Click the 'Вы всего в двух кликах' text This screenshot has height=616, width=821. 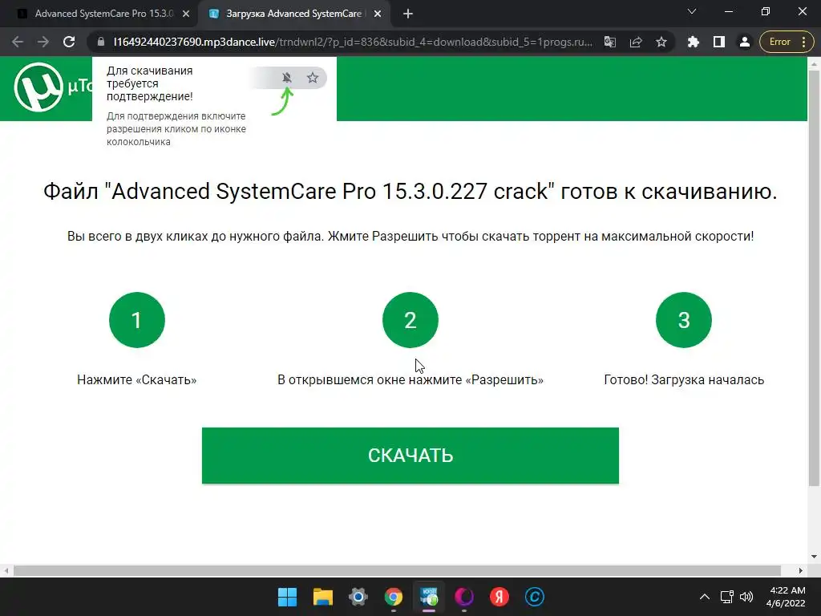click(x=410, y=237)
